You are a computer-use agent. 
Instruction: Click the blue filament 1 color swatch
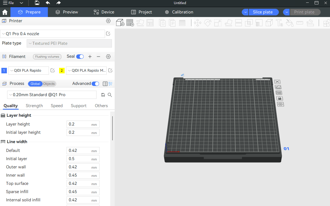[x=4, y=71]
